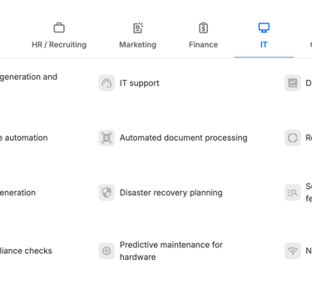Click the Marketing newspaper icon

pyautogui.click(x=138, y=27)
